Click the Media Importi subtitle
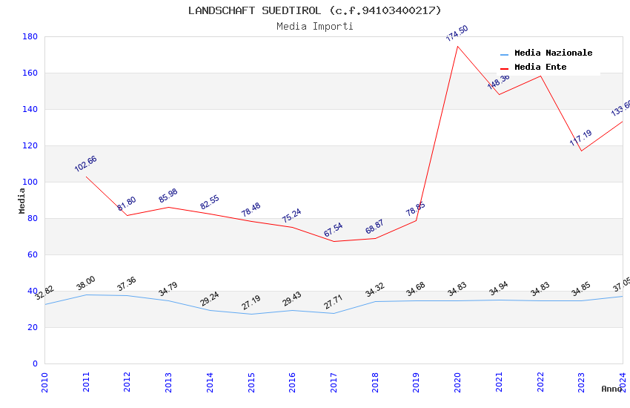 tap(314, 26)
